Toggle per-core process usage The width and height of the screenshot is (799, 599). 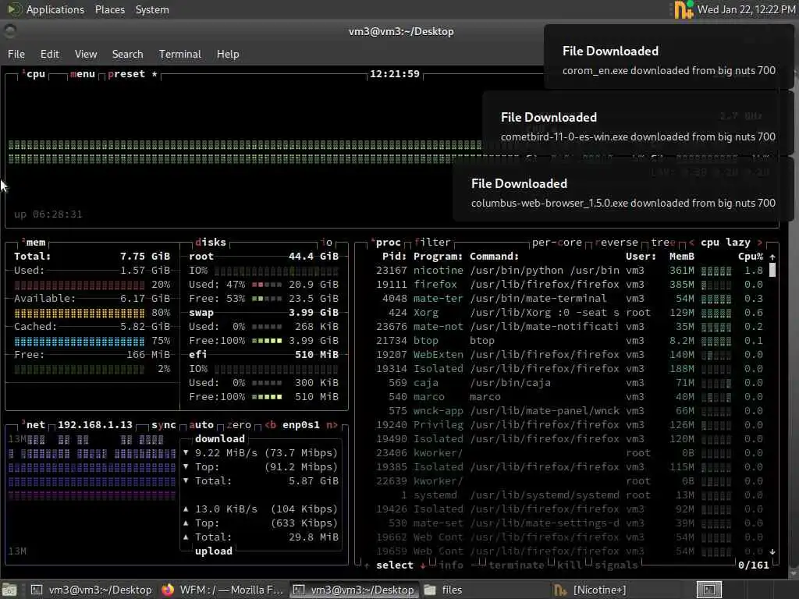pyautogui.click(x=556, y=243)
